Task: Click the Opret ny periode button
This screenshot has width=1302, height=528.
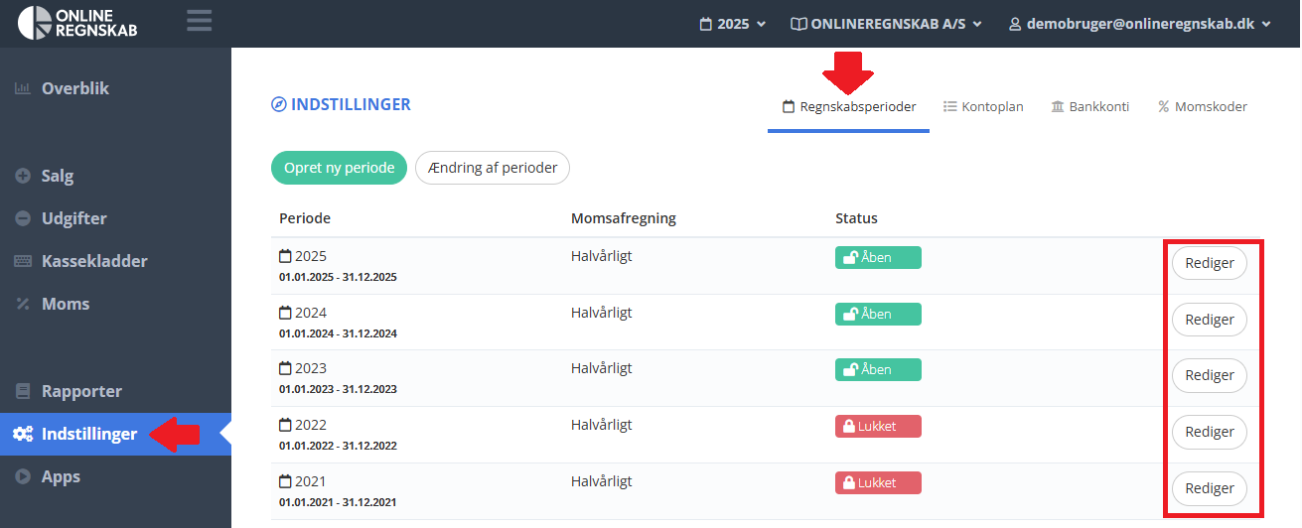Action: [340, 168]
